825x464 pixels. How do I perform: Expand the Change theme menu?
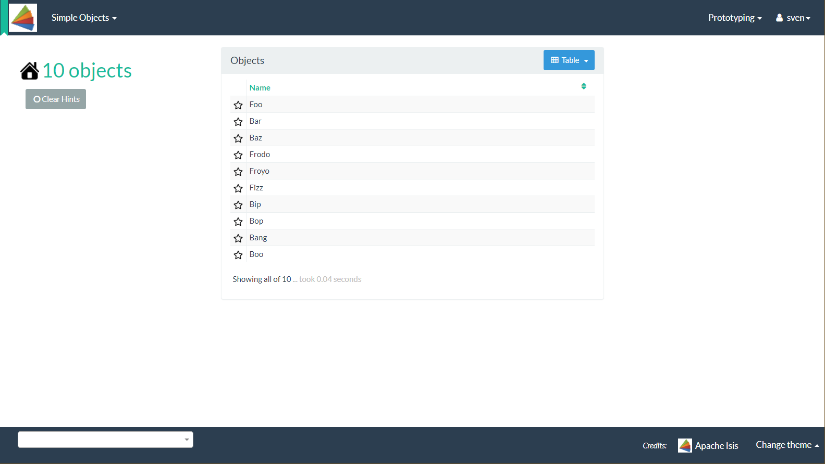coord(787,445)
